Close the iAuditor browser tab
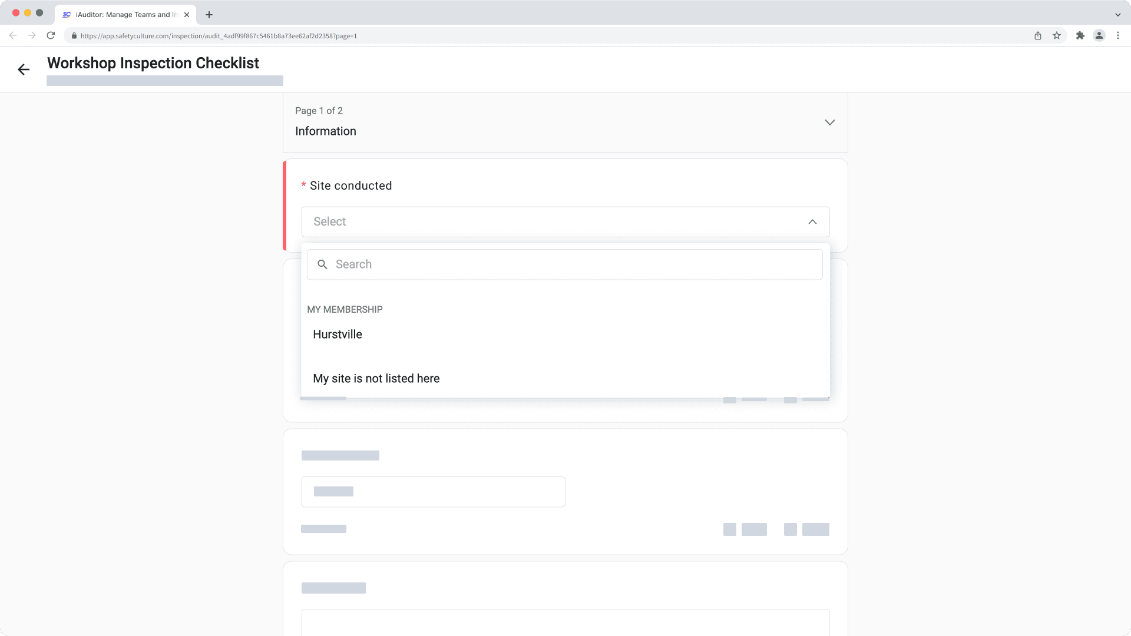 (x=187, y=15)
